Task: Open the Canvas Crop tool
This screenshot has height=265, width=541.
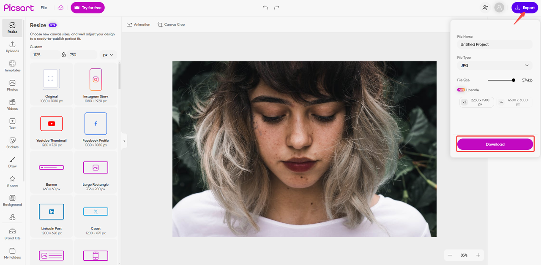Action: pos(171,24)
